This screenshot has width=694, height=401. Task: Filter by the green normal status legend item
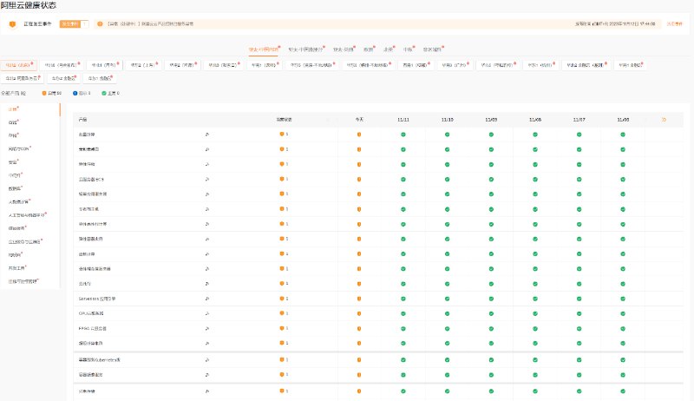point(111,94)
